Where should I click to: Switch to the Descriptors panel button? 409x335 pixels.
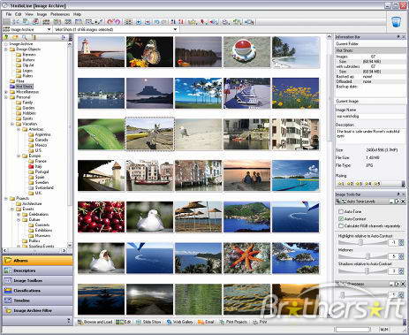click(x=37, y=270)
